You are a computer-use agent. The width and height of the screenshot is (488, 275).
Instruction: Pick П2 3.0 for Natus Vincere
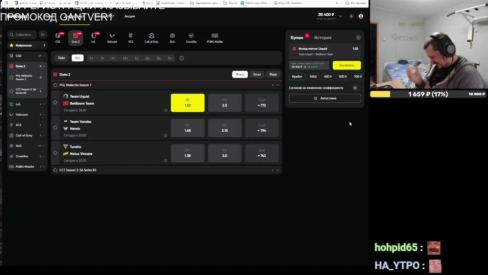[x=225, y=153]
